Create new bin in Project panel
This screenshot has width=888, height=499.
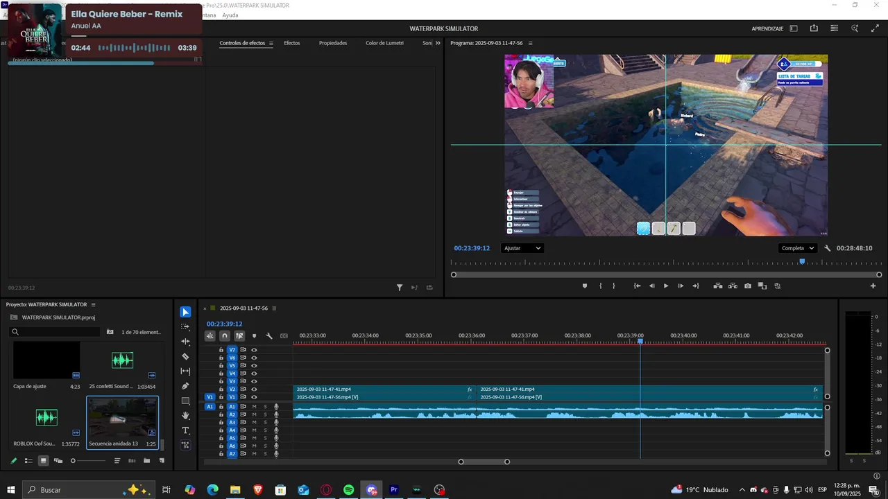(x=146, y=461)
